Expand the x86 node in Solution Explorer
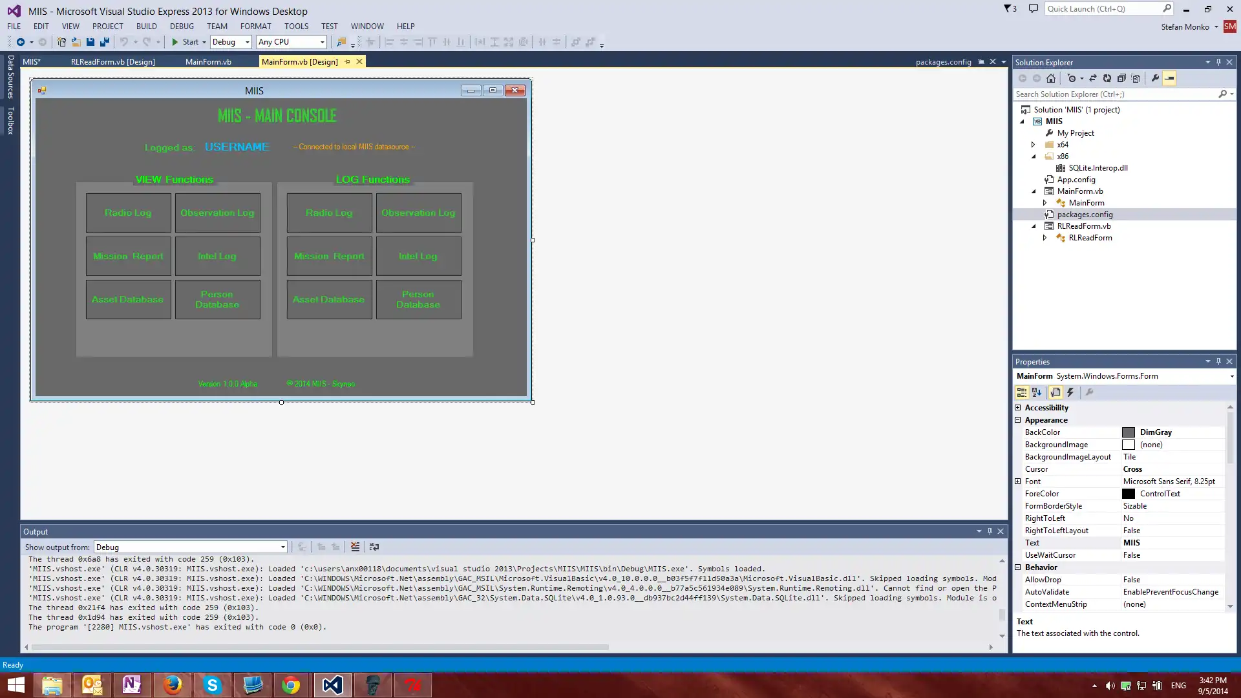This screenshot has height=698, width=1241. click(x=1034, y=156)
